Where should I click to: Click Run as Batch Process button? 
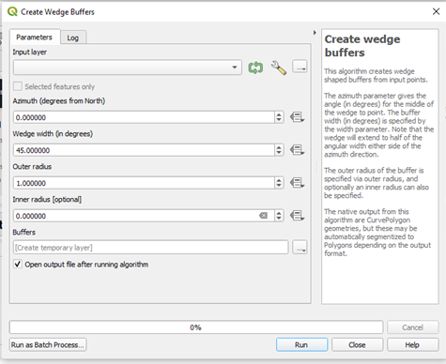(48, 344)
